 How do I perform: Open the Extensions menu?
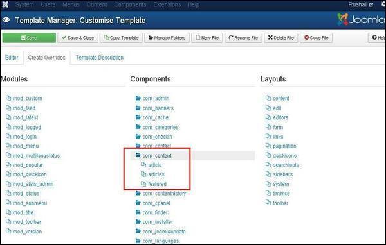pos(167,4)
